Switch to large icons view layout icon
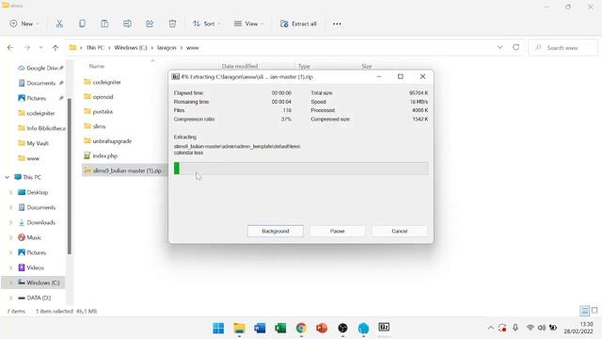602x339 pixels. pos(594,310)
